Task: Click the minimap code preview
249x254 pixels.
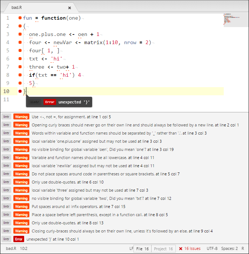Action: [x=236, y=20]
